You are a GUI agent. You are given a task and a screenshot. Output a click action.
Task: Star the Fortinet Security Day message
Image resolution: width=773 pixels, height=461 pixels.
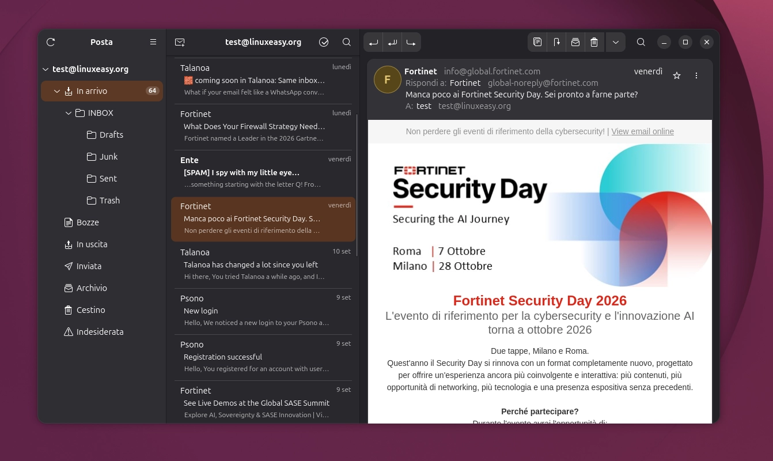click(x=677, y=75)
